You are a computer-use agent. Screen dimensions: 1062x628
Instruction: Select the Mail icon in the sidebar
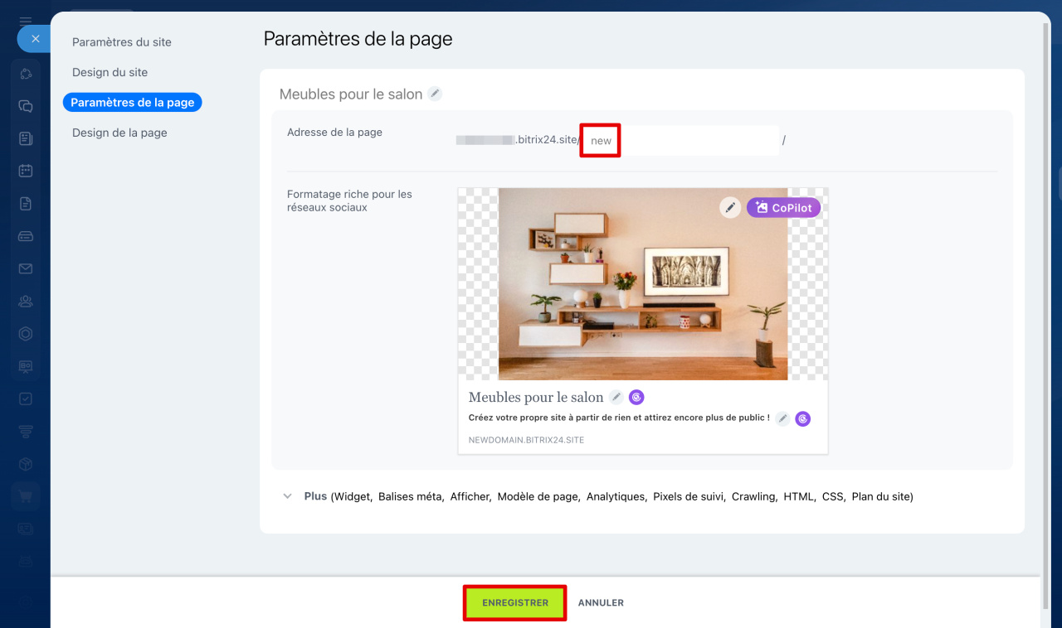[26, 268]
